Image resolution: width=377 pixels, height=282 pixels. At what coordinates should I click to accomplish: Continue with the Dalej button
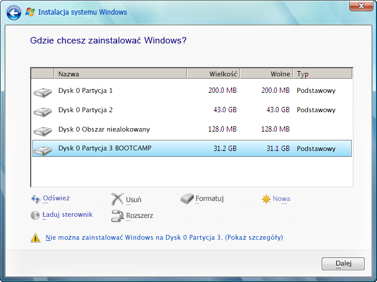coord(343,264)
